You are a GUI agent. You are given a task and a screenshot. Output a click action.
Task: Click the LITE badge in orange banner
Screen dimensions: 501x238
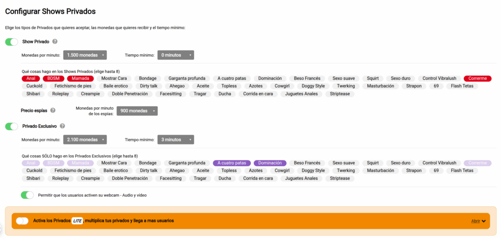point(77,220)
